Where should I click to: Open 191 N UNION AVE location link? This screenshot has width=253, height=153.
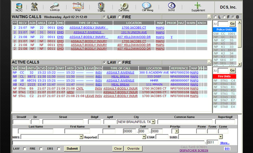point(134,32)
